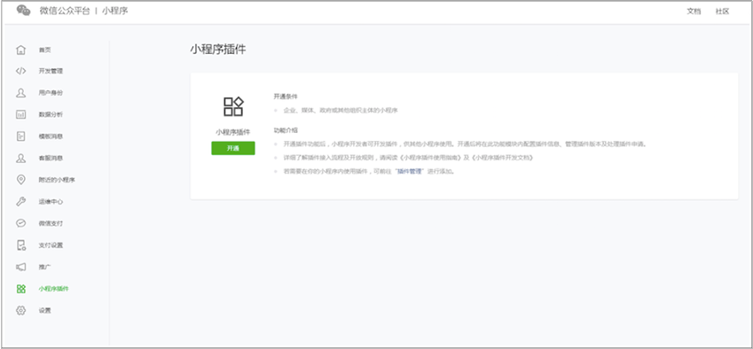
Task: Open the 文档 link in the header
Action: click(694, 12)
